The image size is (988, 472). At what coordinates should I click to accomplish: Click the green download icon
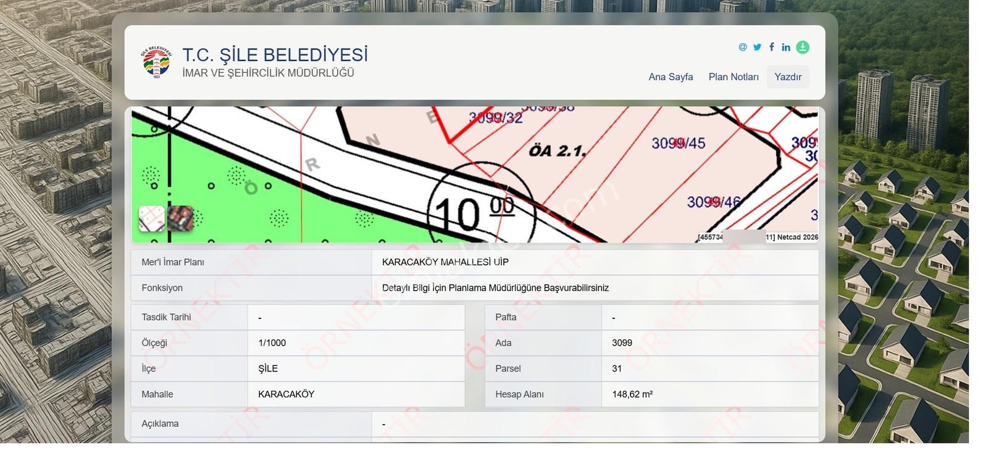click(x=802, y=47)
